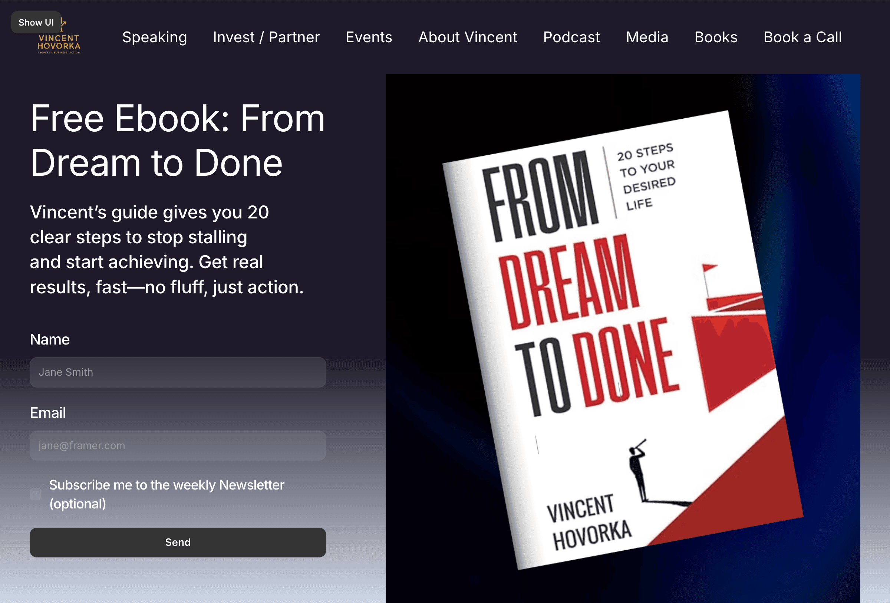Go to Invest / Partner page

(x=266, y=37)
